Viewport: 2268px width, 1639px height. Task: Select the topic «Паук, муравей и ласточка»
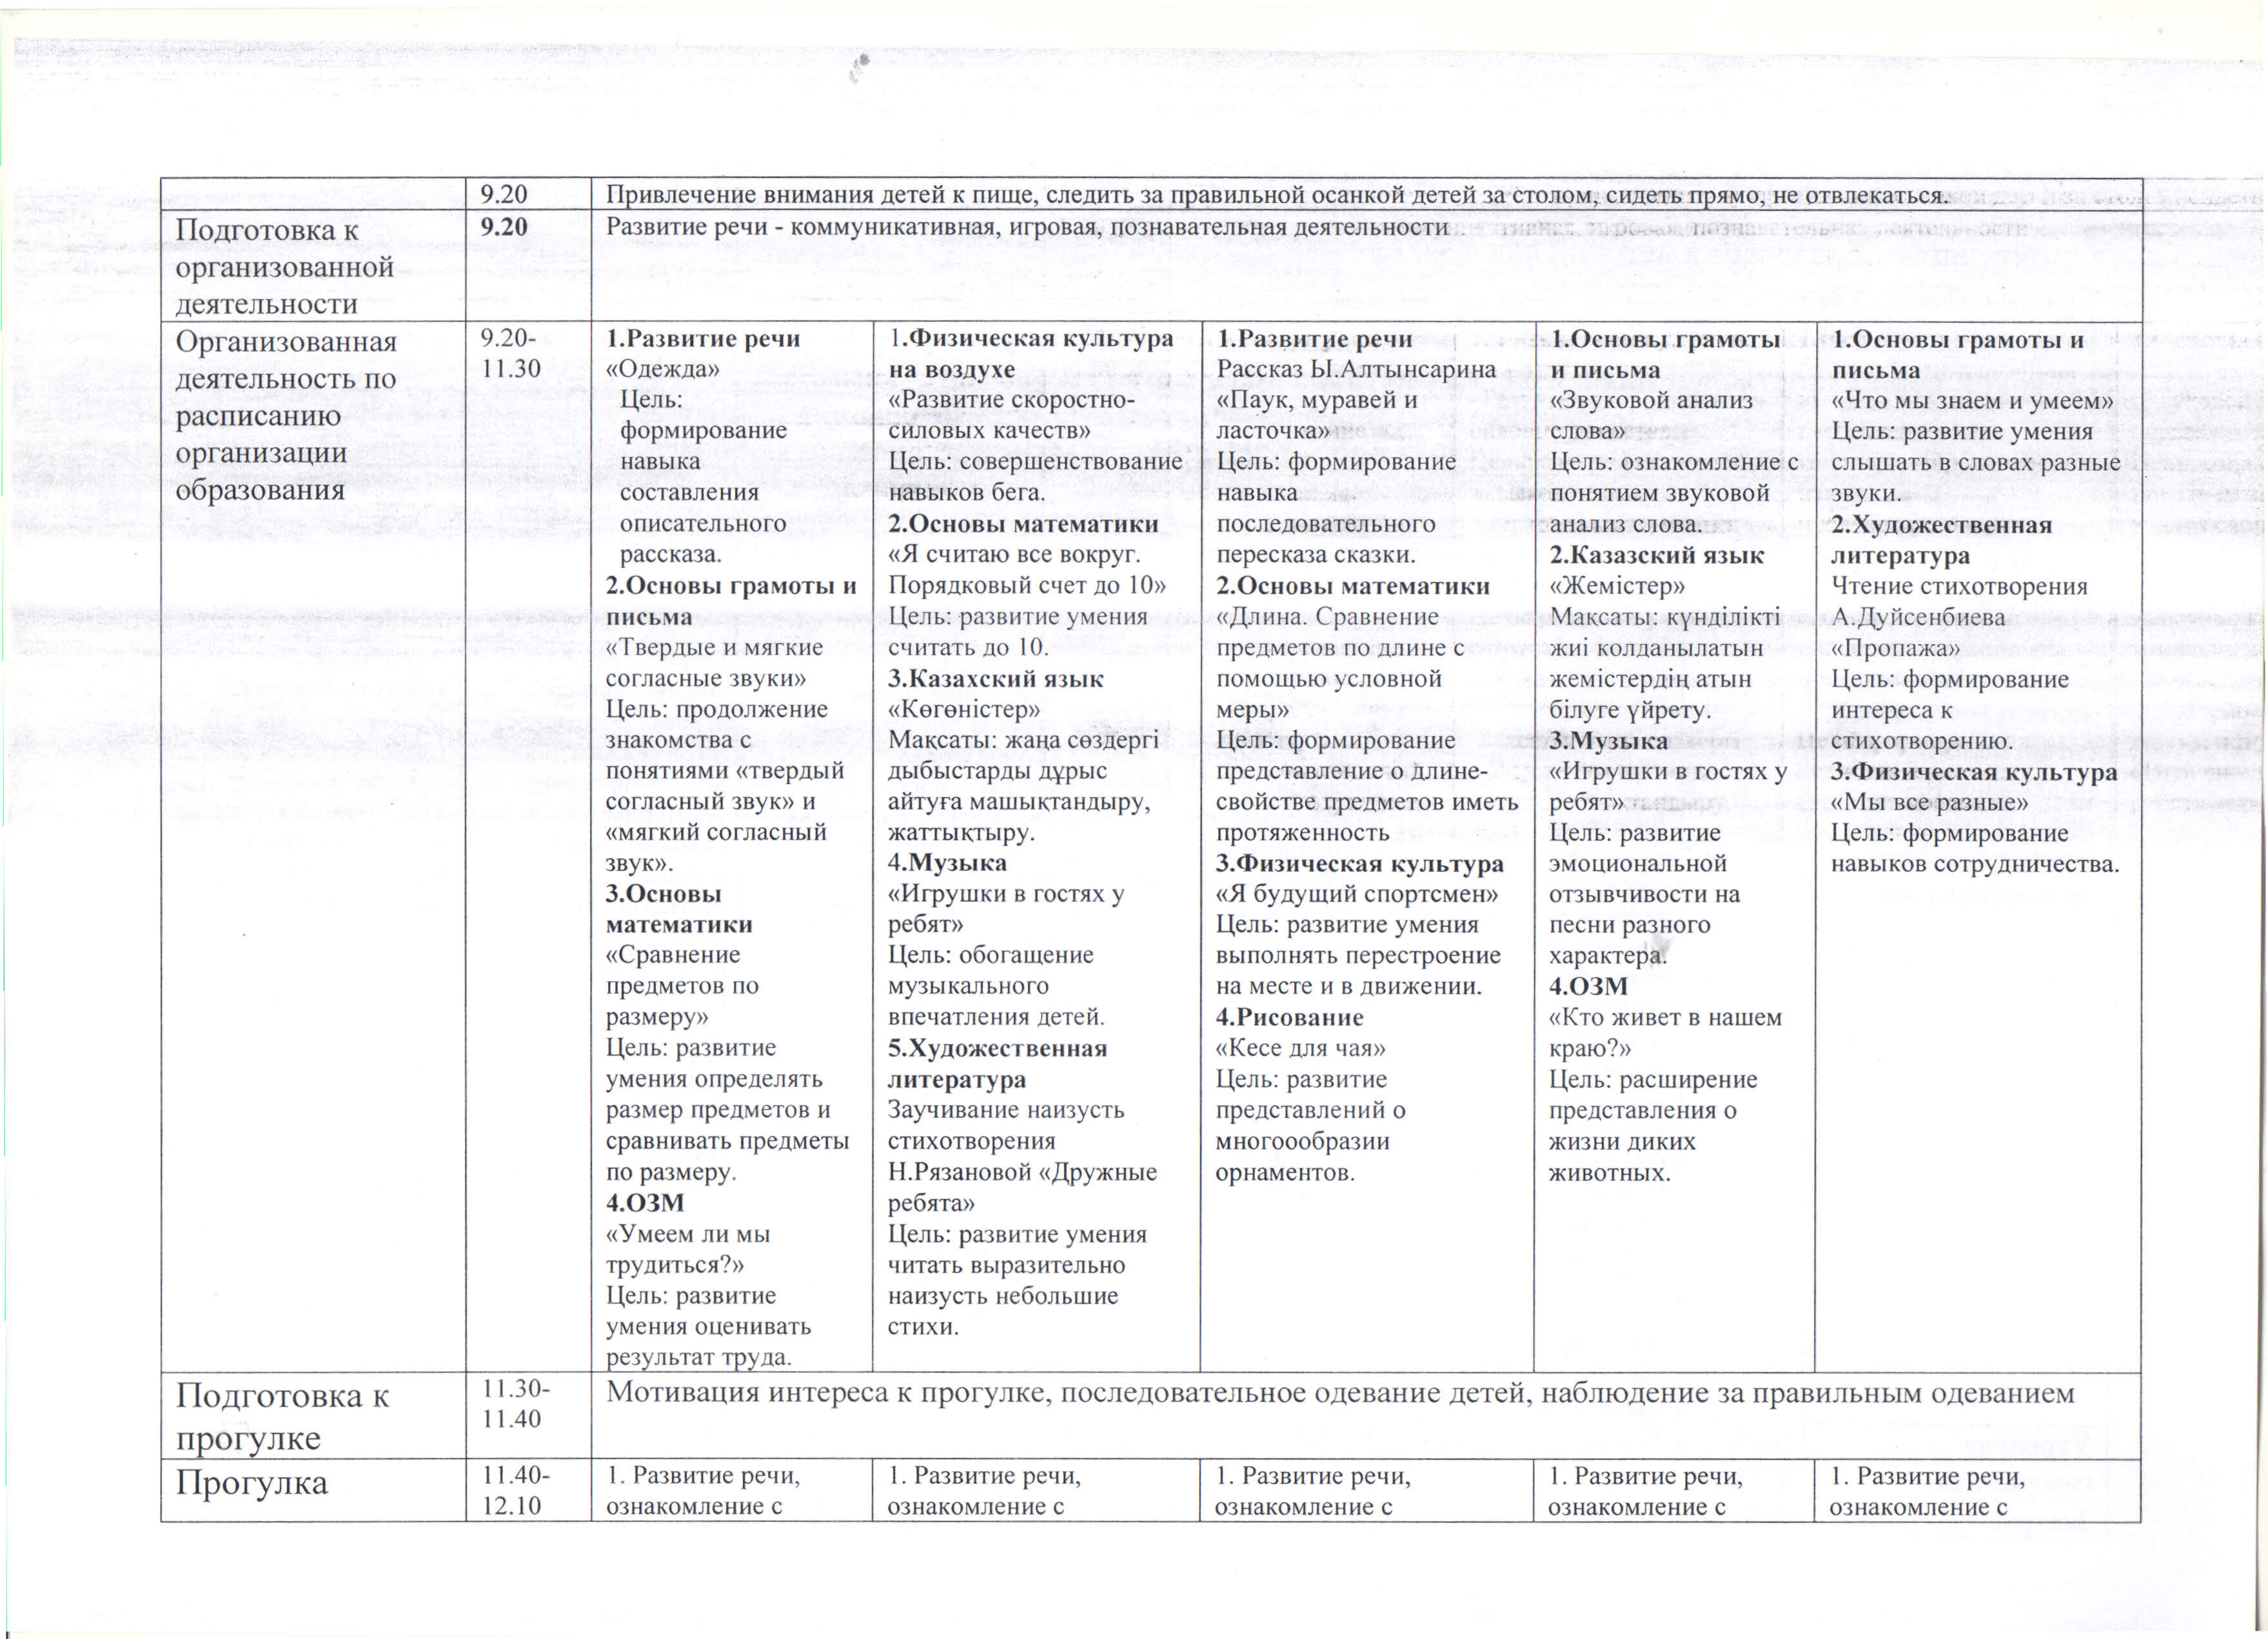pyautogui.click(x=1316, y=415)
